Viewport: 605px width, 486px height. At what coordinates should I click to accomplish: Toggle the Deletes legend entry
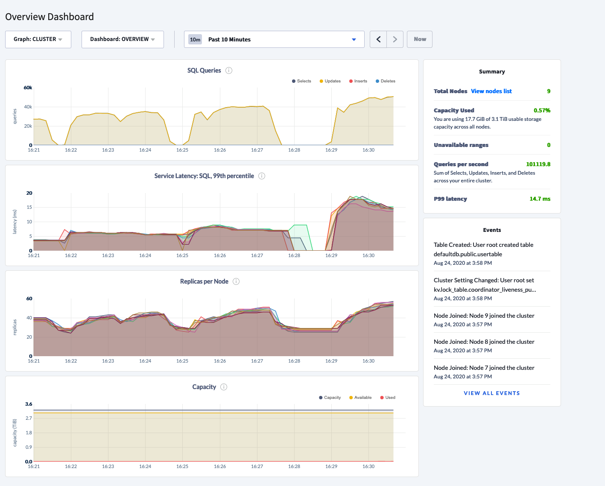[x=386, y=81]
